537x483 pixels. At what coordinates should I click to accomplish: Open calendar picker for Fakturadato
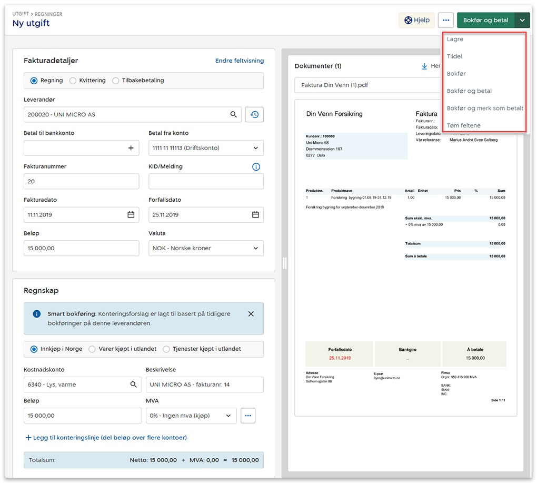click(x=131, y=215)
